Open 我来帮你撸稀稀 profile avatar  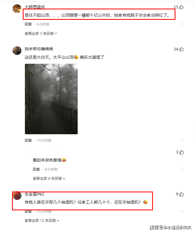[17, 51]
